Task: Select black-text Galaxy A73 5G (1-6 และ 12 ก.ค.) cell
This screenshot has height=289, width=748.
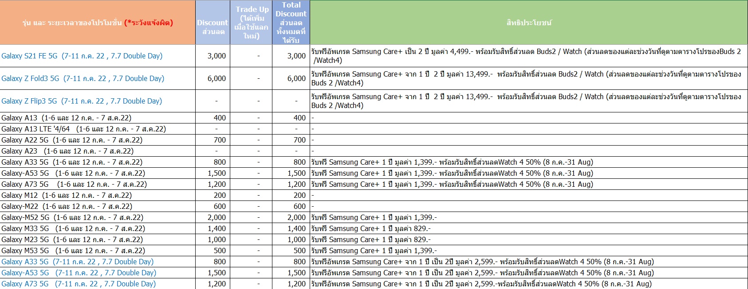Action: 98,184
